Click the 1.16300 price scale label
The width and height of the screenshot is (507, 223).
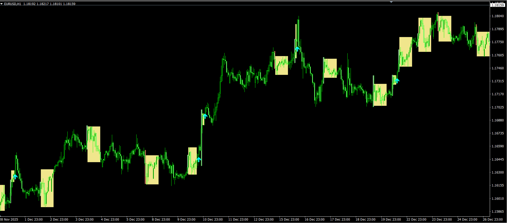(498, 172)
